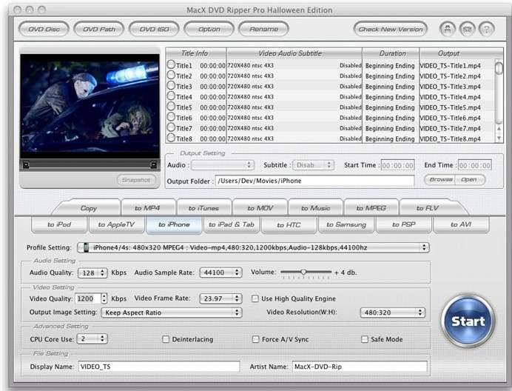The image size is (512, 391).
Task: Click Check New Version
Action: coord(391,29)
